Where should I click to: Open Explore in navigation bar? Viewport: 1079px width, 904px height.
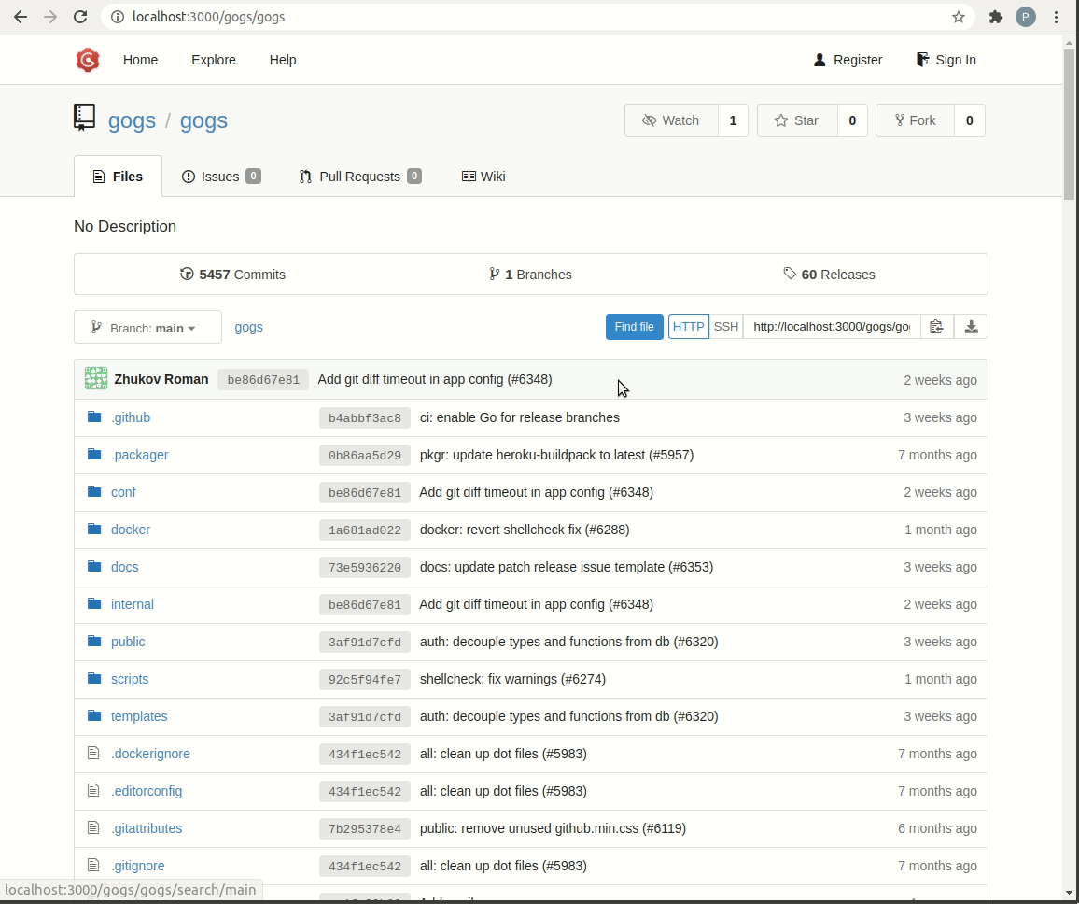coord(214,60)
